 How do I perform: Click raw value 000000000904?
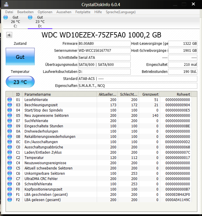[x=178, y=105]
